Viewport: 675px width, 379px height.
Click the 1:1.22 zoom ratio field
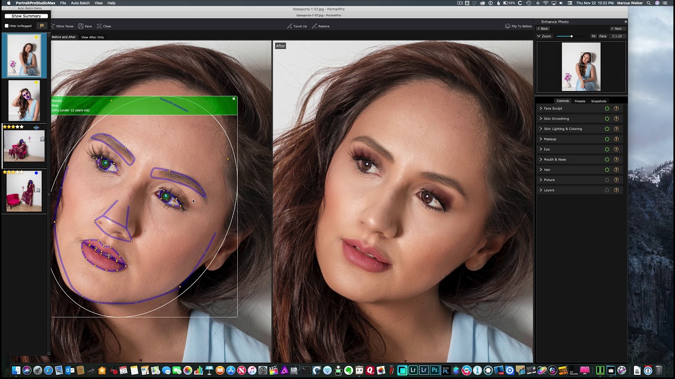(616, 36)
